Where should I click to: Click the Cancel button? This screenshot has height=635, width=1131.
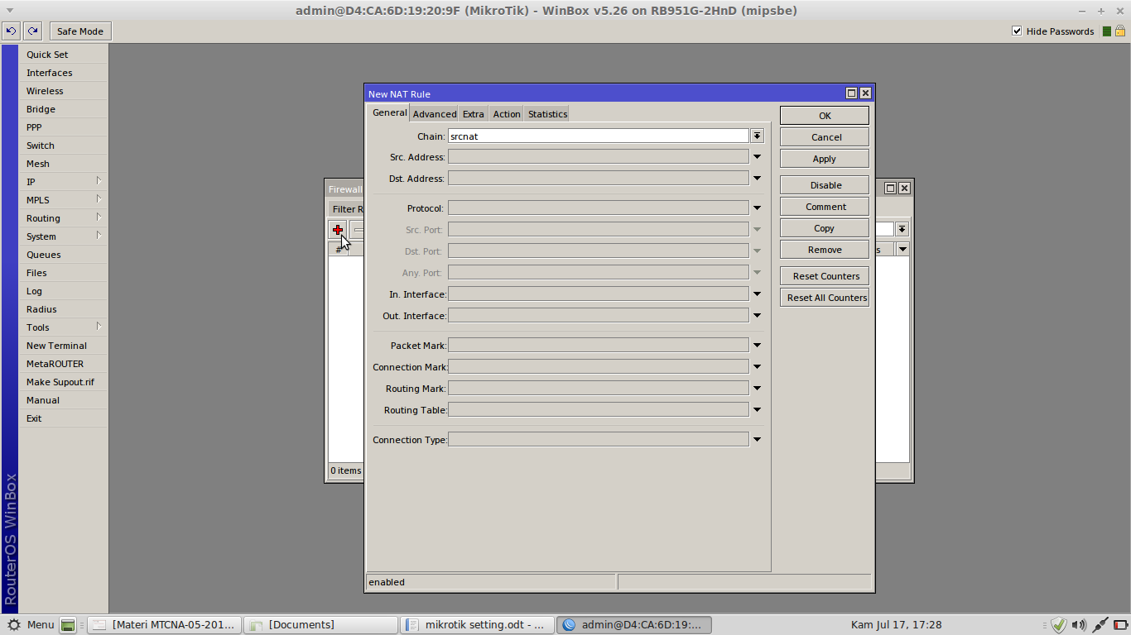click(825, 137)
